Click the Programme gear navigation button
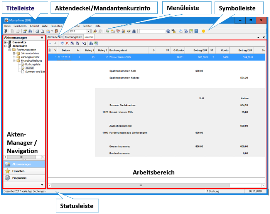270x214 pixels. (24, 178)
